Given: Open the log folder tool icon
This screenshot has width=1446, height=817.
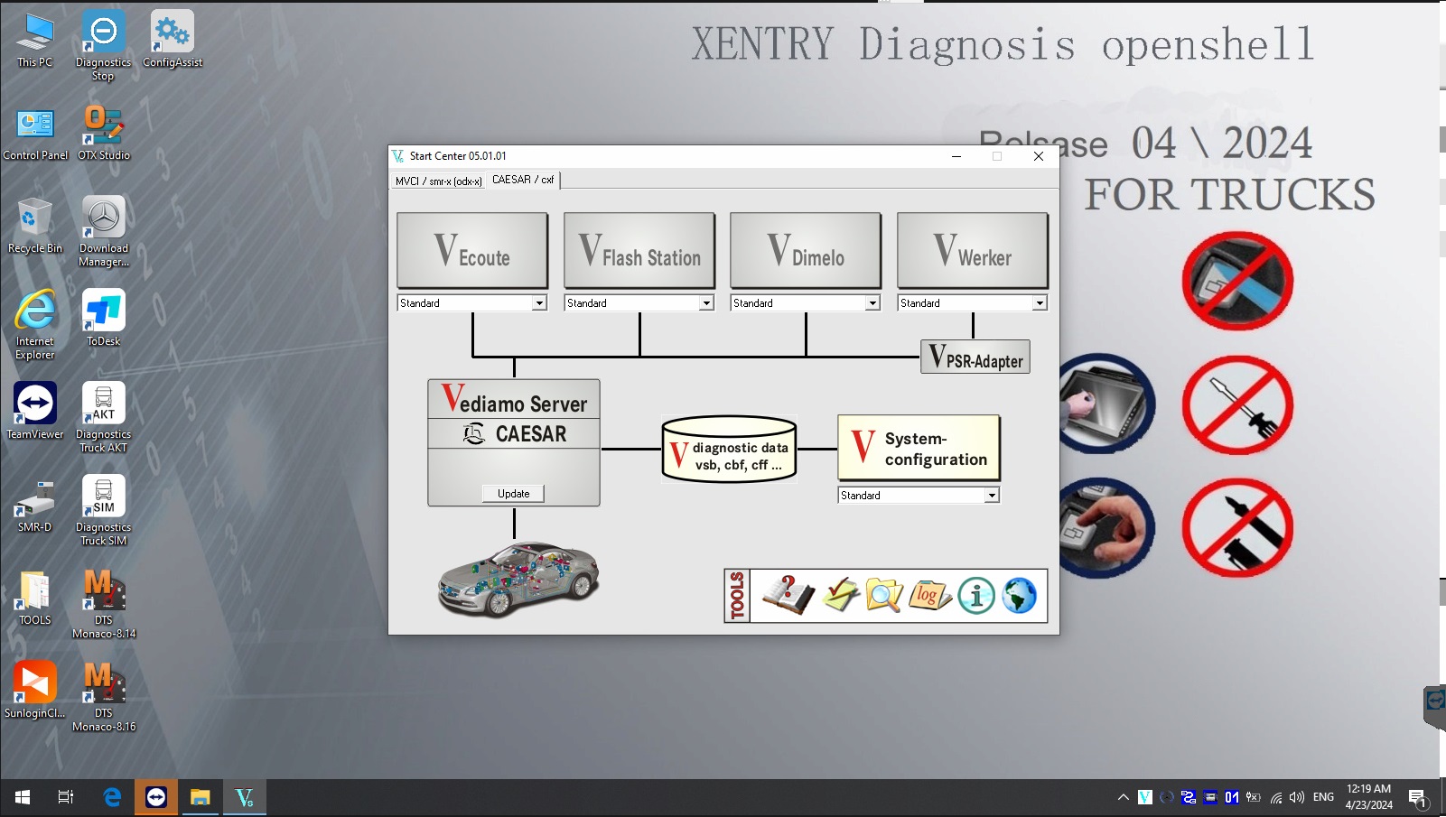Looking at the screenshot, I should 930,595.
